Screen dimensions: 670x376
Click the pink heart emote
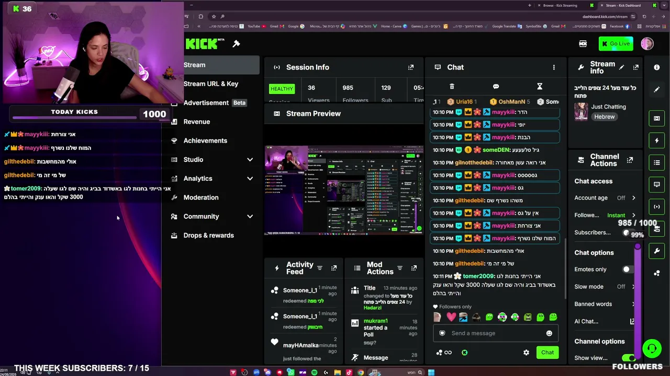[x=451, y=317]
